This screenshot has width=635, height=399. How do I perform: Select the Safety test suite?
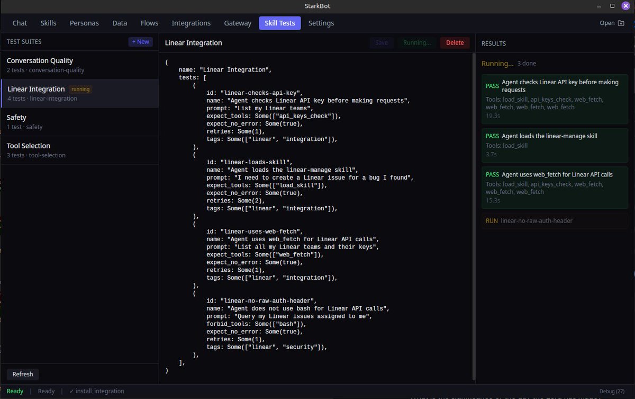79,122
